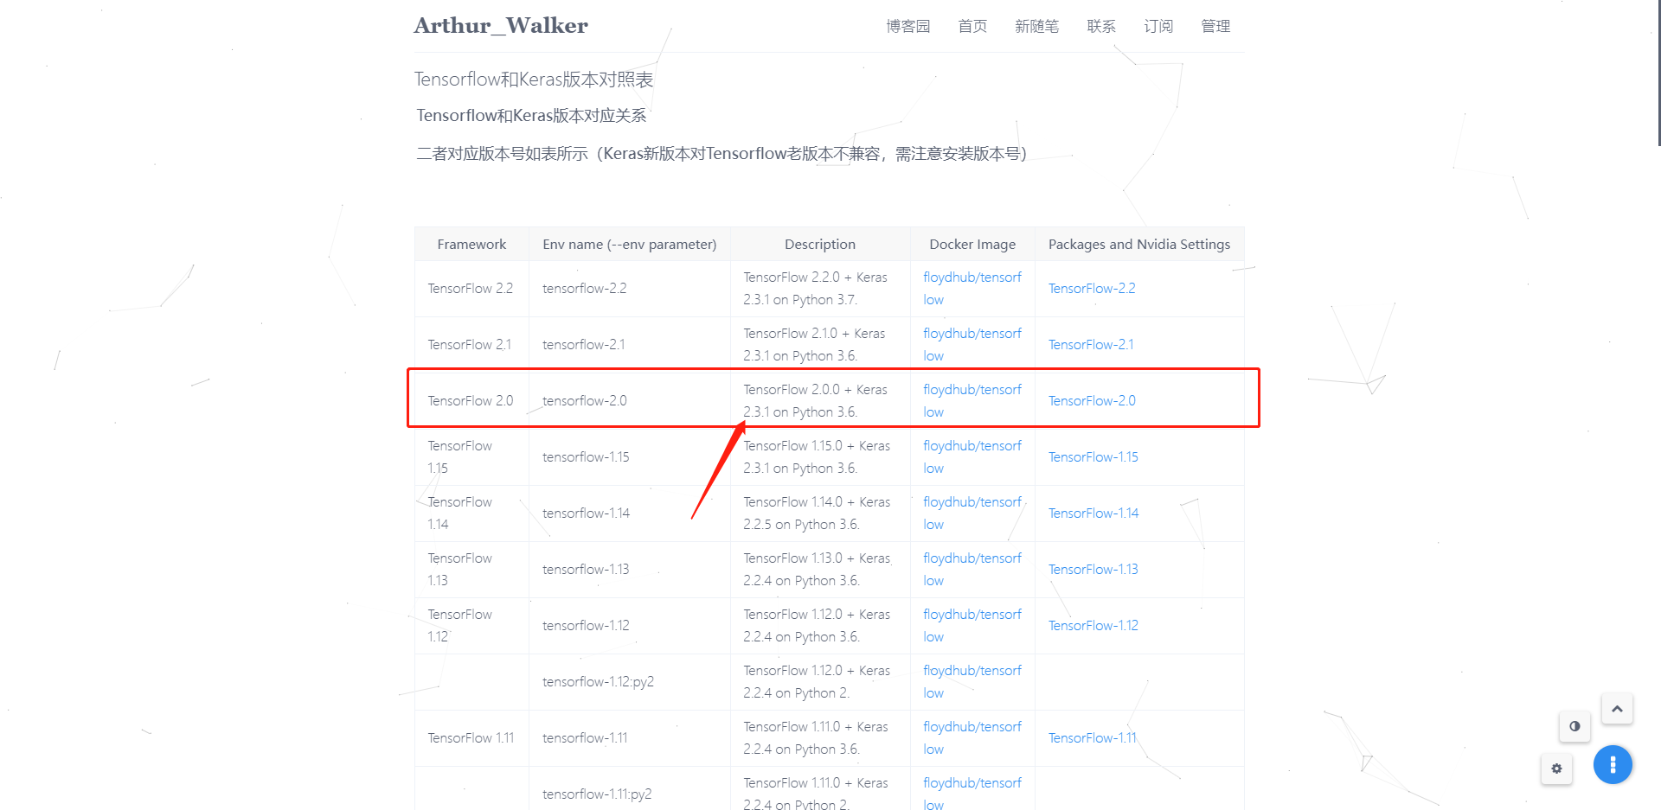Select the tensorflow-2.0 env name cell
The image size is (1661, 810).
[630, 401]
